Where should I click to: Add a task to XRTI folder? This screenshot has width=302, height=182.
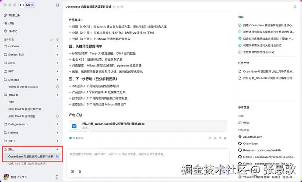coord(57,141)
